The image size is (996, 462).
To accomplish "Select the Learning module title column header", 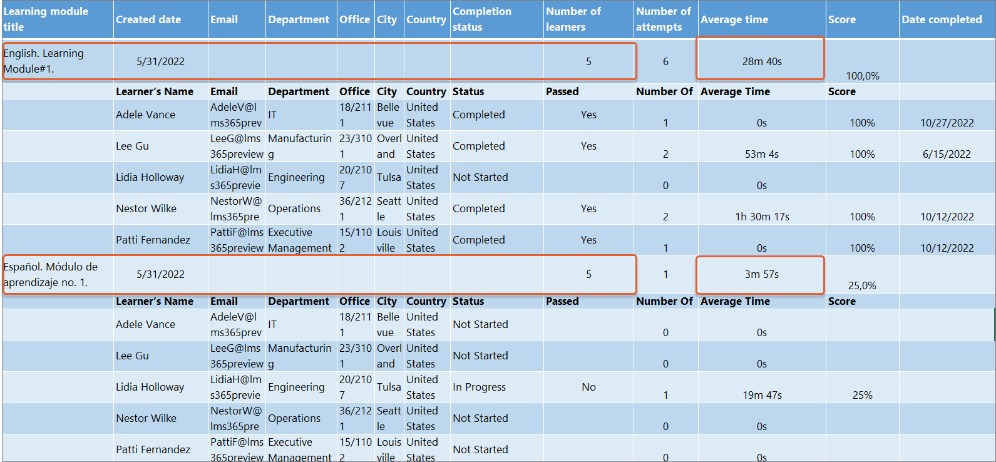I will pyautogui.click(x=58, y=19).
